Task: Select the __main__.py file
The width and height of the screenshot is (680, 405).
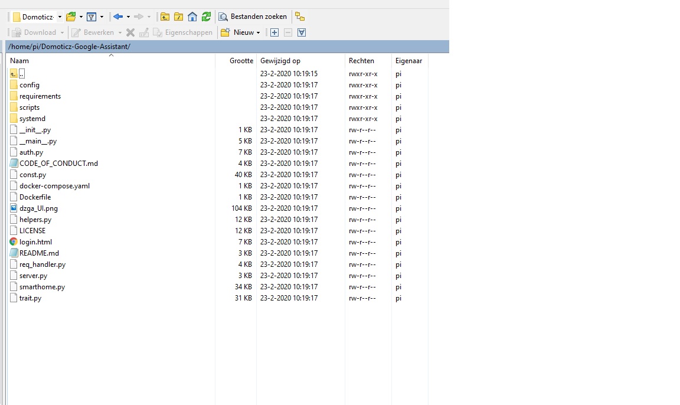Action: (x=38, y=141)
